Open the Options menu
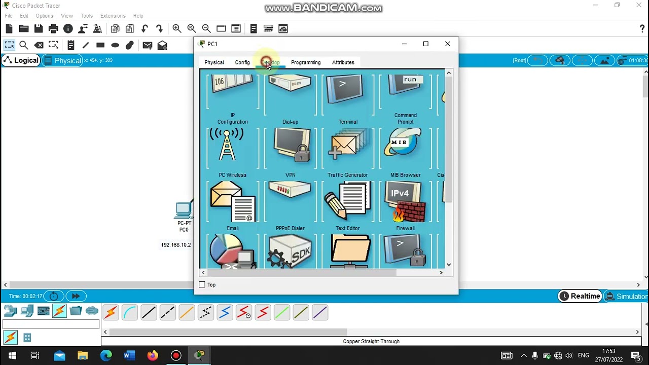 point(44,16)
